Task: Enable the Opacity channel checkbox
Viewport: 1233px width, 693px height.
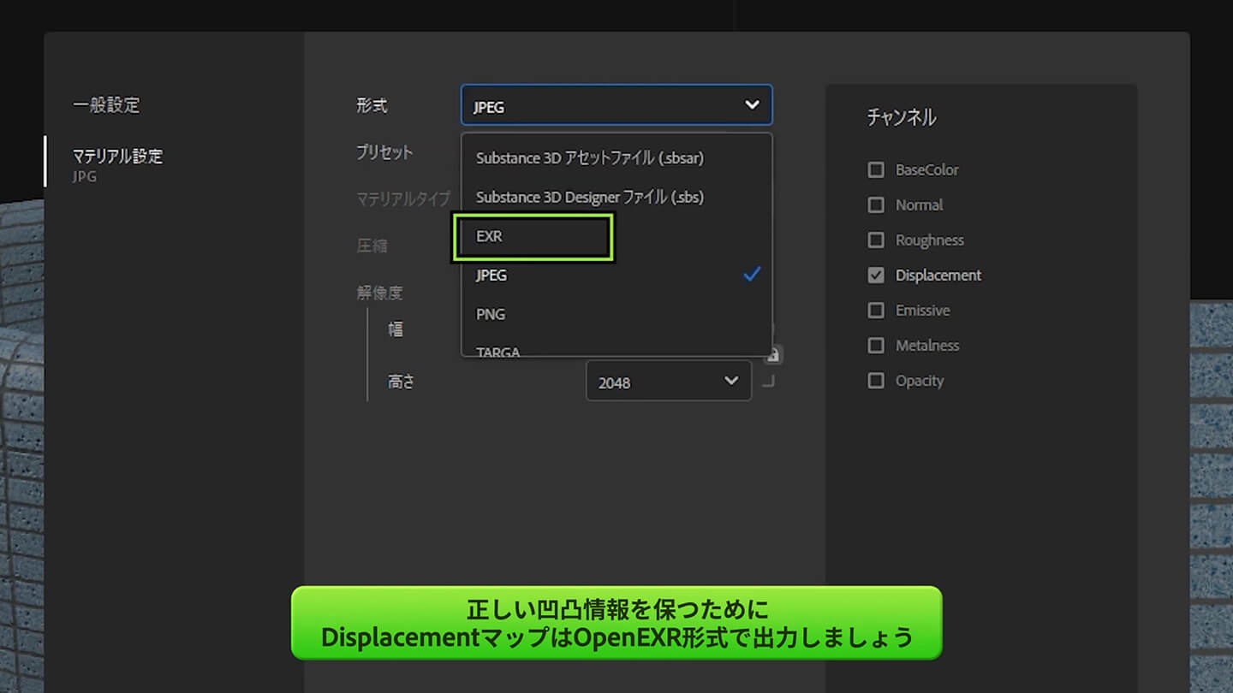Action: click(876, 381)
